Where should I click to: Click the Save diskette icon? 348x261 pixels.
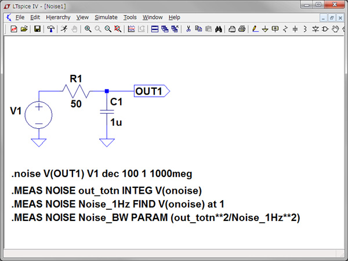click(38, 29)
